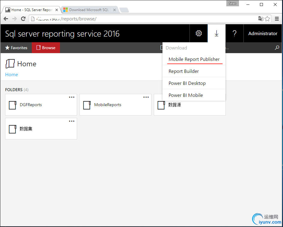The width and height of the screenshot is (283, 227).
Task: Select Report Builder from Download menu
Action: click(x=194, y=71)
